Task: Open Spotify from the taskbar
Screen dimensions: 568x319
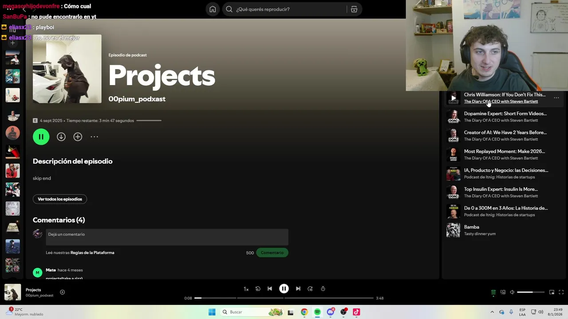Action: pyautogui.click(x=317, y=312)
